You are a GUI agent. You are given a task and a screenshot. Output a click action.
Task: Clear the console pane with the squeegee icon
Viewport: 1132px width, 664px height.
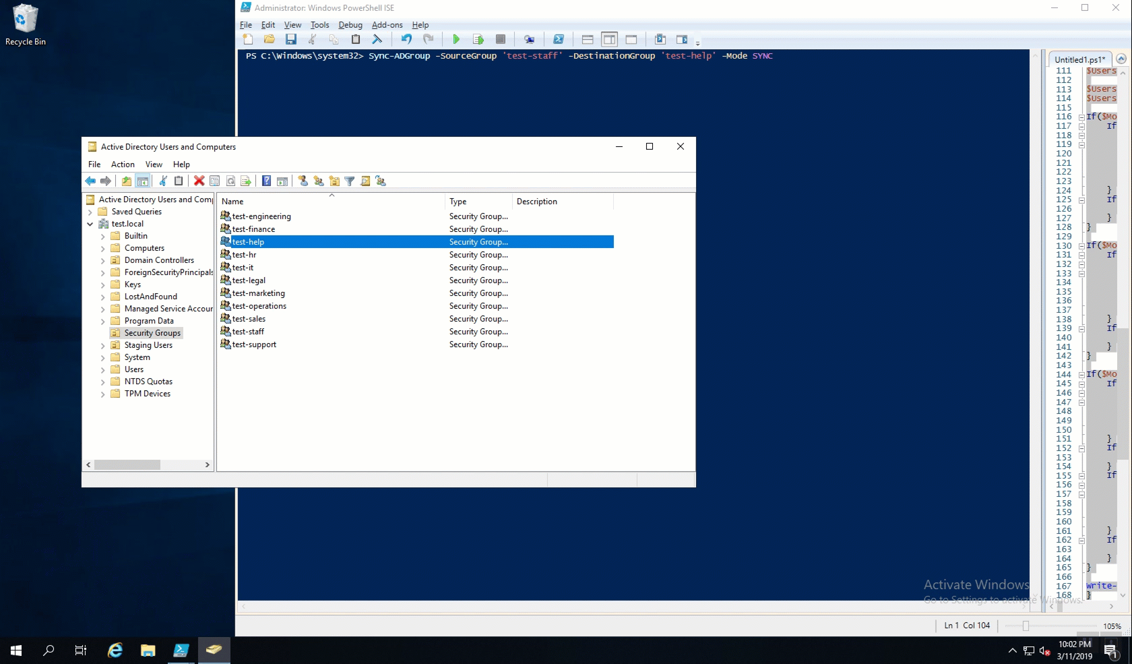tap(377, 39)
